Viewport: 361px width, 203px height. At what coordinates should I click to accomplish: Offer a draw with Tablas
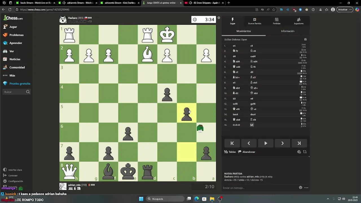(230, 152)
